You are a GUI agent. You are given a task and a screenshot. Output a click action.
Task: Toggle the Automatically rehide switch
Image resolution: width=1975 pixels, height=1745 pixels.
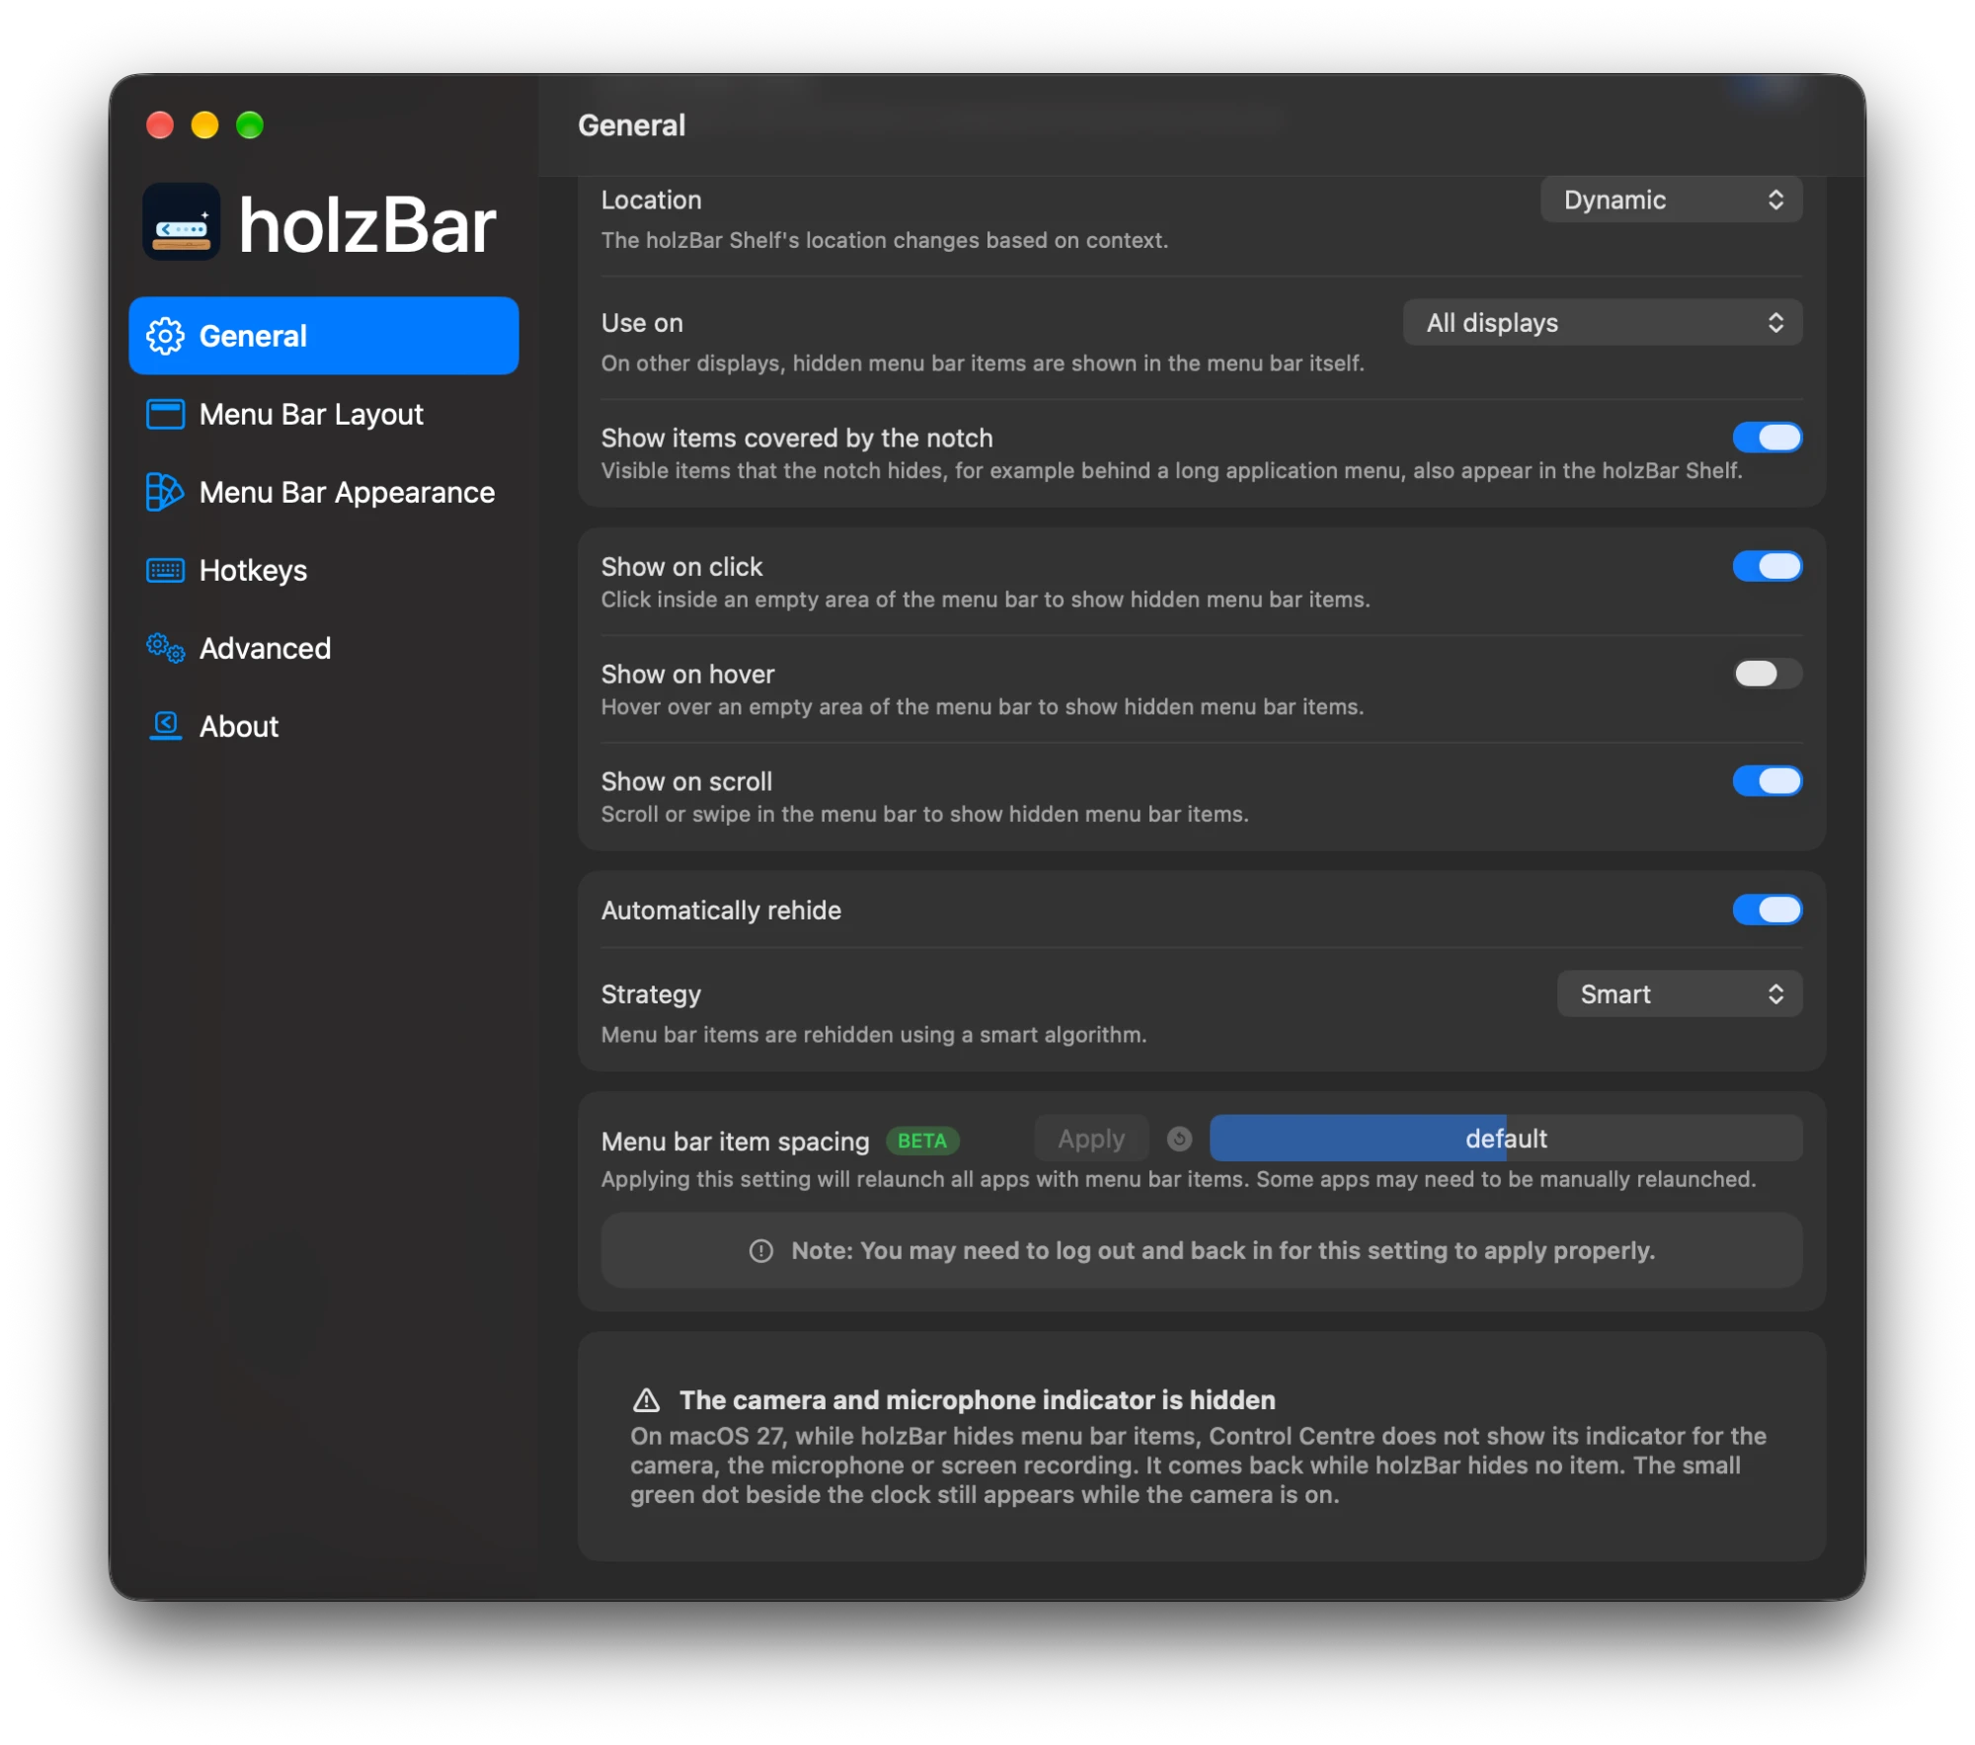[1767, 910]
